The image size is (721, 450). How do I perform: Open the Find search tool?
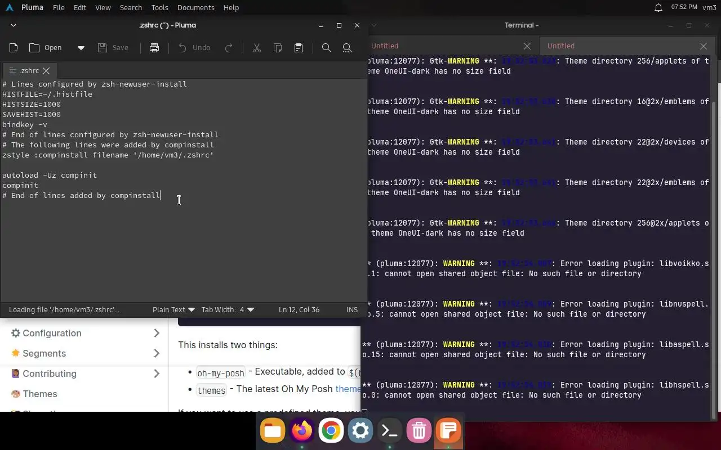point(326,48)
